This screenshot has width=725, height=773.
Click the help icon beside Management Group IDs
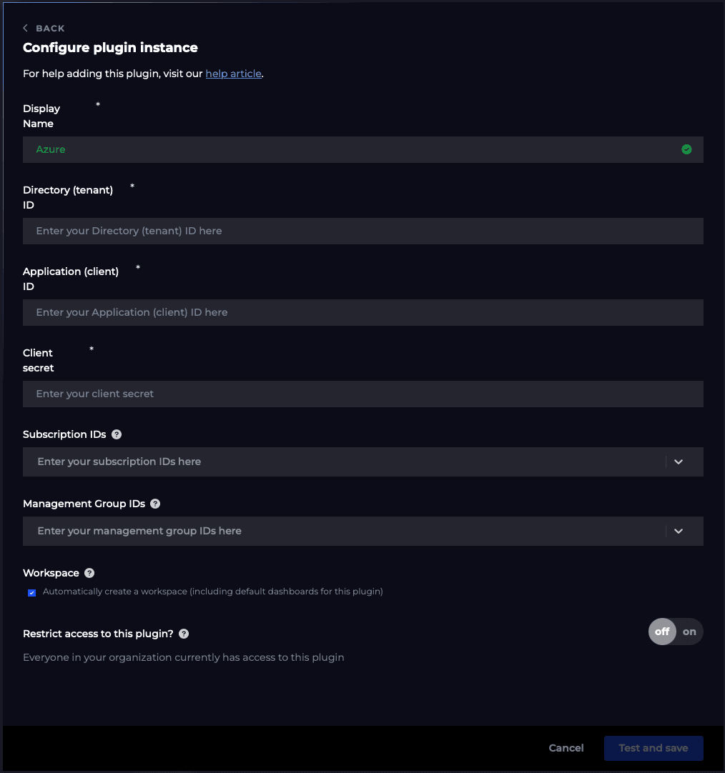(x=155, y=504)
